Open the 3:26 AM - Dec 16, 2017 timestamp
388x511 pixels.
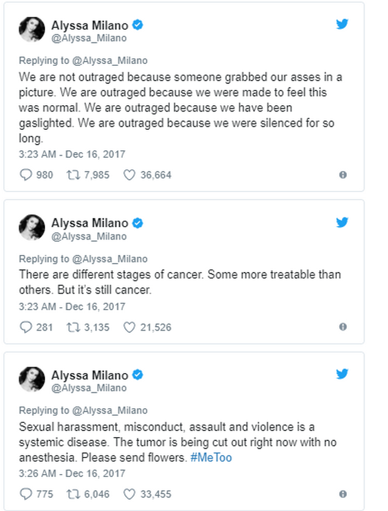[x=72, y=473]
